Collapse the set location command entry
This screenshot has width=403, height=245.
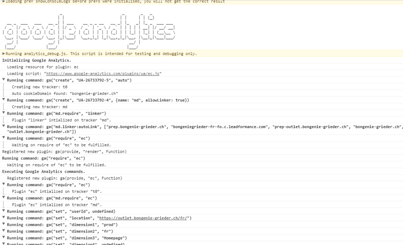(4, 218)
